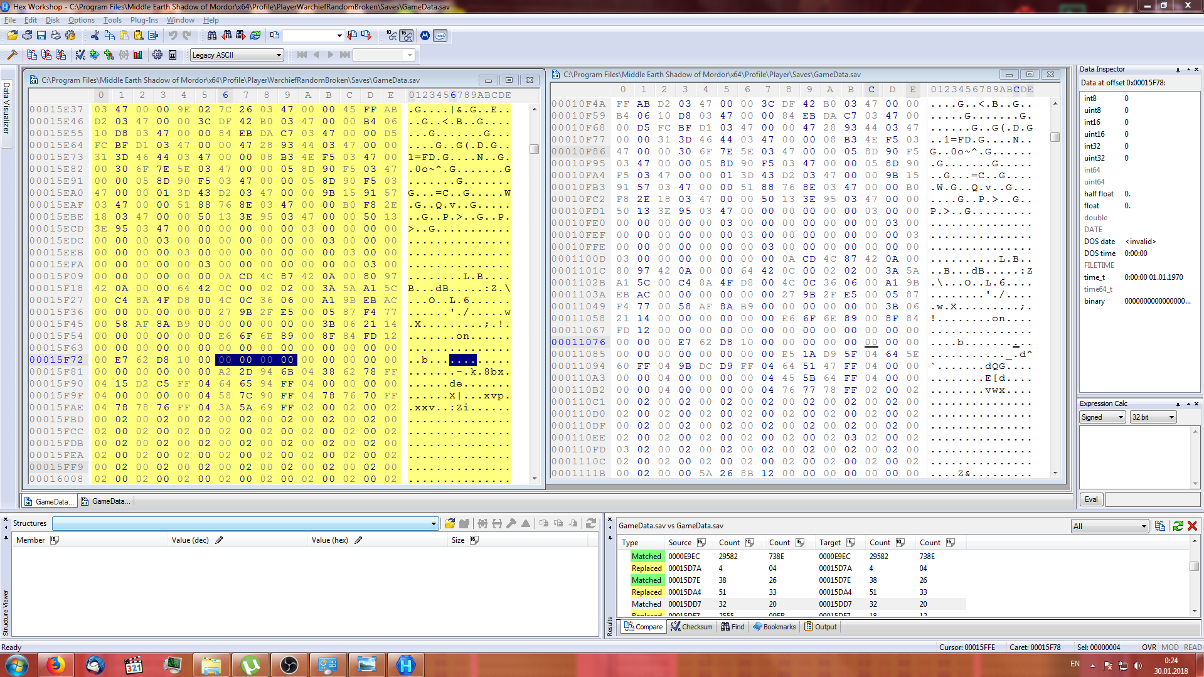Click the Print icon in toolbar
The width and height of the screenshot is (1204, 677).
coord(56,36)
